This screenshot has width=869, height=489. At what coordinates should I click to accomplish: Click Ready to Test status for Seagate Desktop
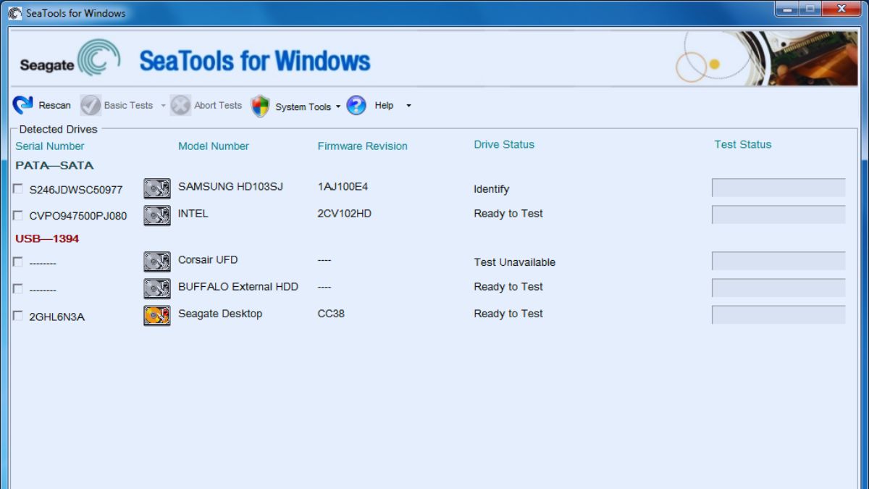point(508,313)
